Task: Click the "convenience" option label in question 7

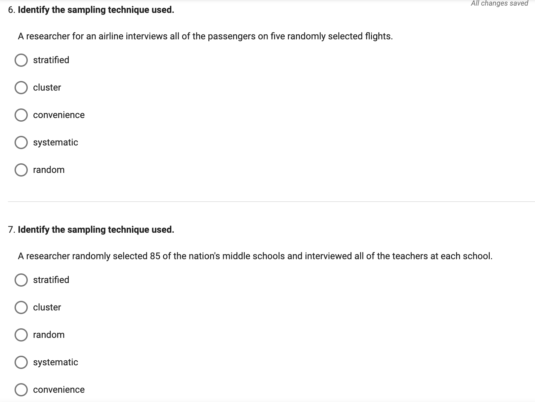Action: point(59,390)
